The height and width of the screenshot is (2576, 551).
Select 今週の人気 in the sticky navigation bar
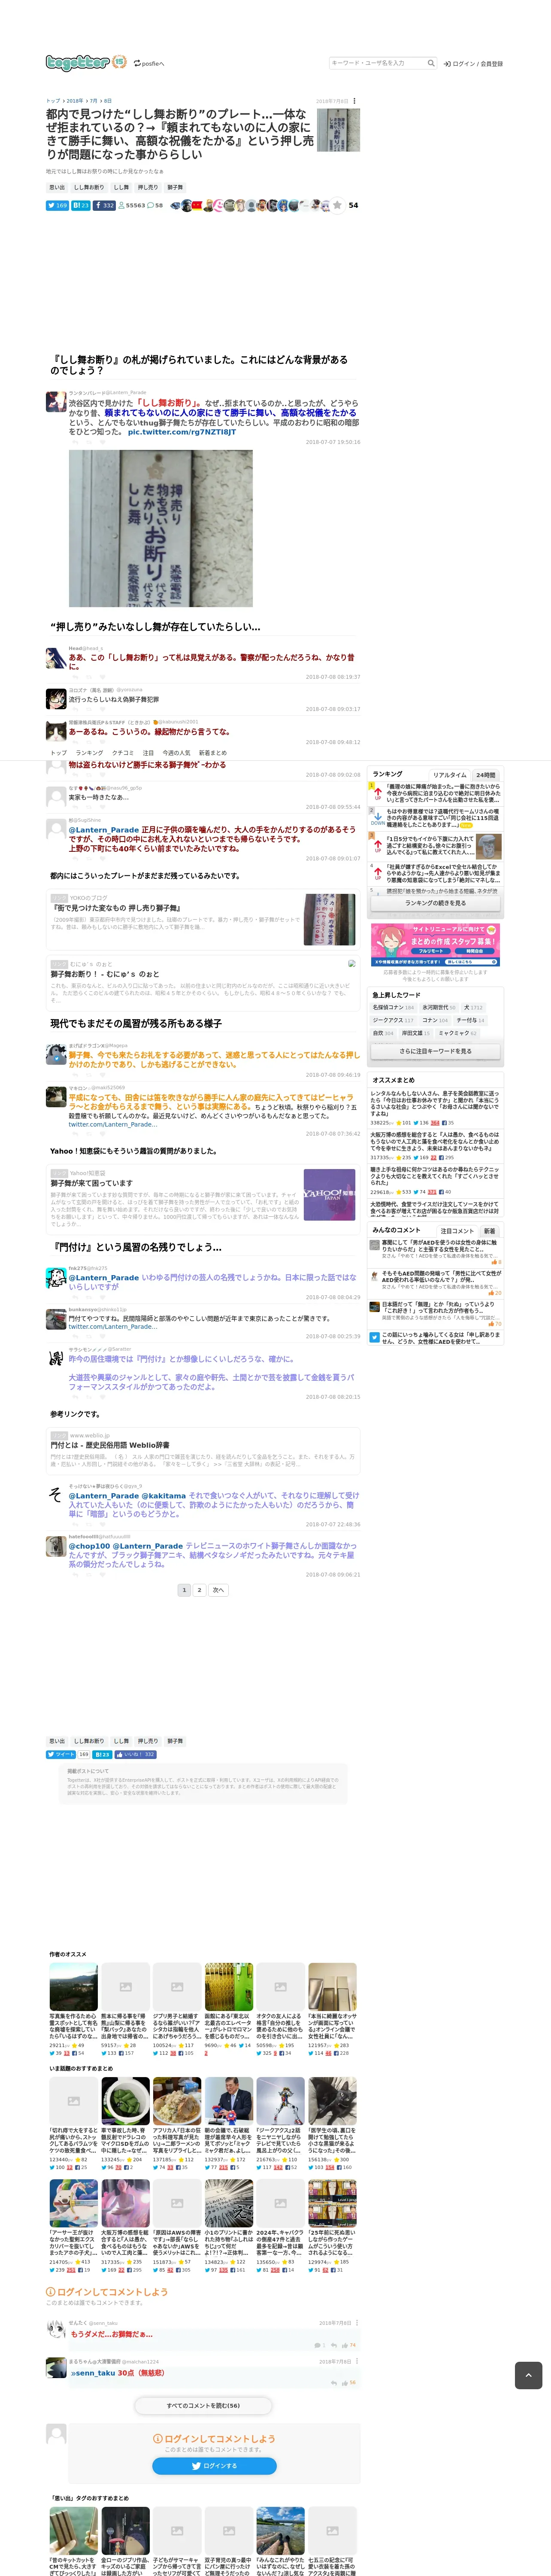click(176, 752)
